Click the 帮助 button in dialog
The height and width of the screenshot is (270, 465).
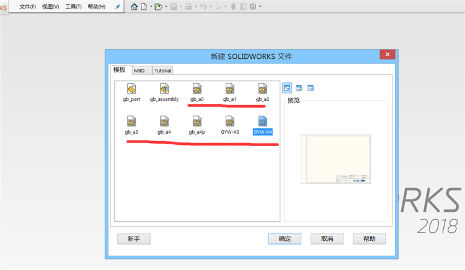pyautogui.click(x=370, y=238)
